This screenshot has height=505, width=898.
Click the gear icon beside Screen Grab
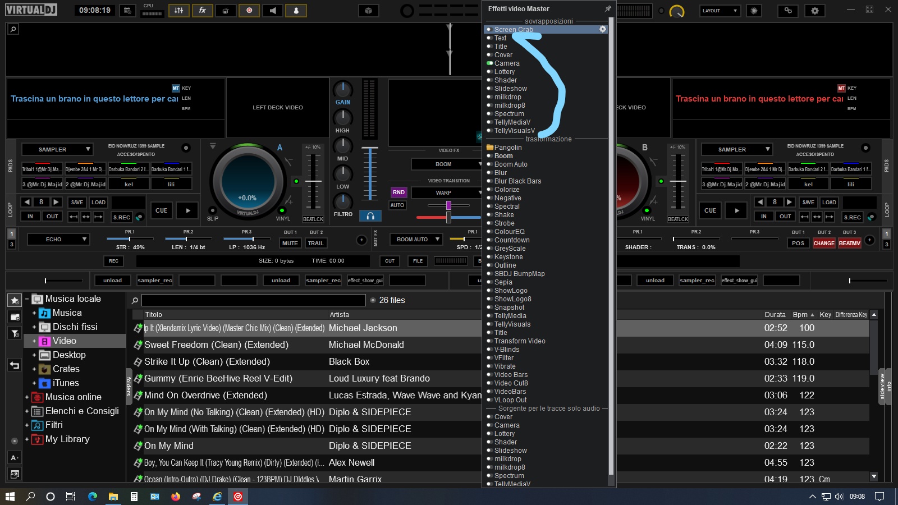tap(603, 29)
